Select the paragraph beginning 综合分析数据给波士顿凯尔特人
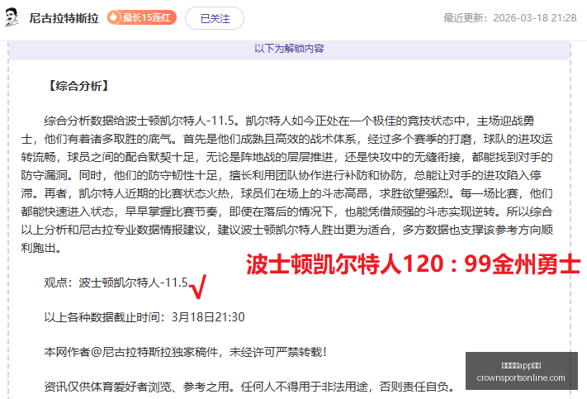The height and width of the screenshot is (399, 587). (286, 184)
